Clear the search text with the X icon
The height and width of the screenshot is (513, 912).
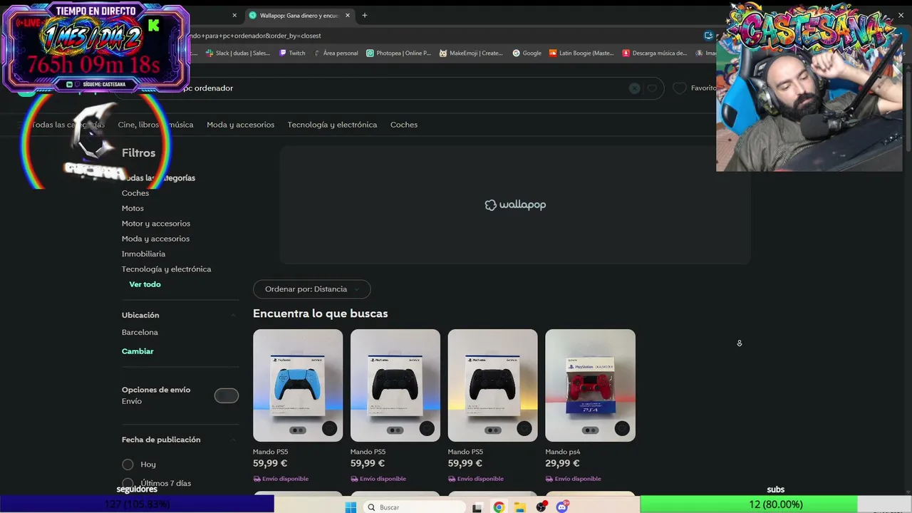tap(634, 88)
